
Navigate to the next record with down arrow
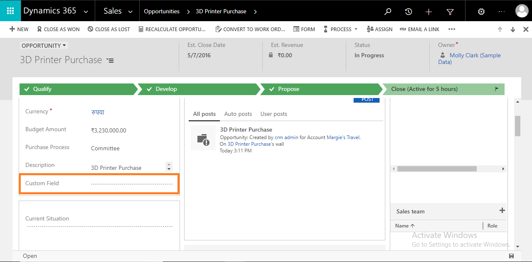512,29
